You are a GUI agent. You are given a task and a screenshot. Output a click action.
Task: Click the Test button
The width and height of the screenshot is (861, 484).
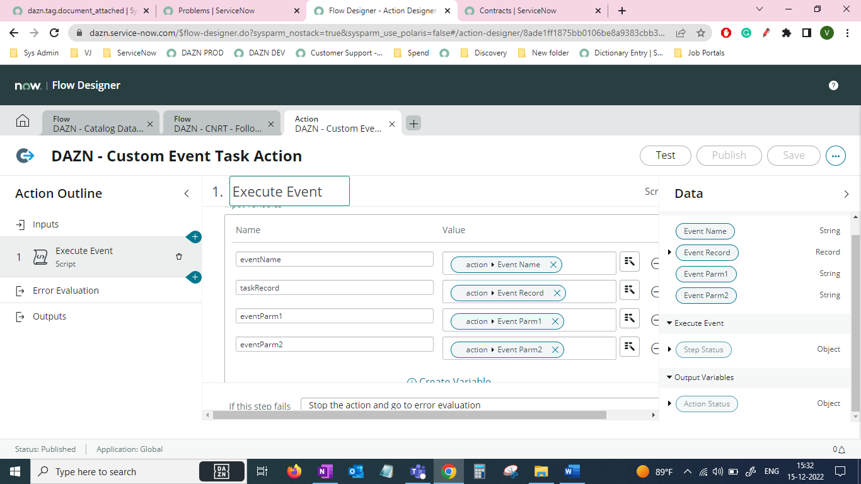point(666,155)
